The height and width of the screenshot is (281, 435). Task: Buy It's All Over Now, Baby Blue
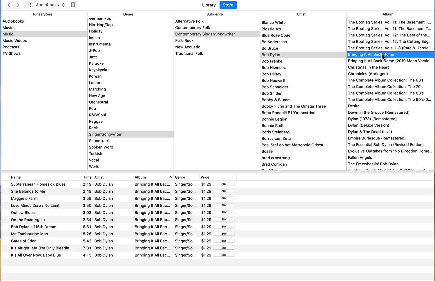pyautogui.click(x=224, y=255)
